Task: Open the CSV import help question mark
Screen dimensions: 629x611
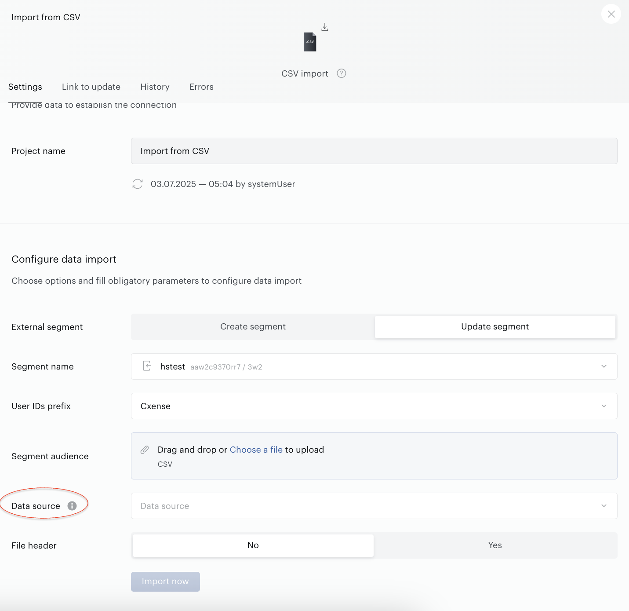Action: (x=342, y=73)
